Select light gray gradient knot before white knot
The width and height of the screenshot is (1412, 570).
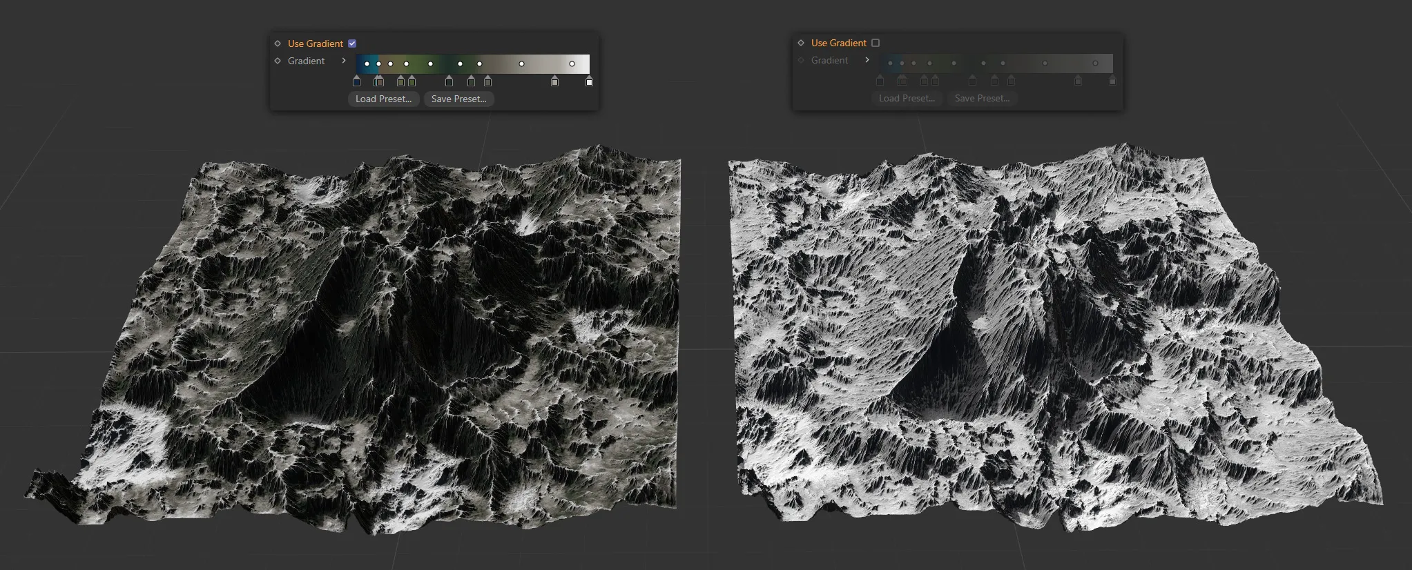click(x=554, y=81)
